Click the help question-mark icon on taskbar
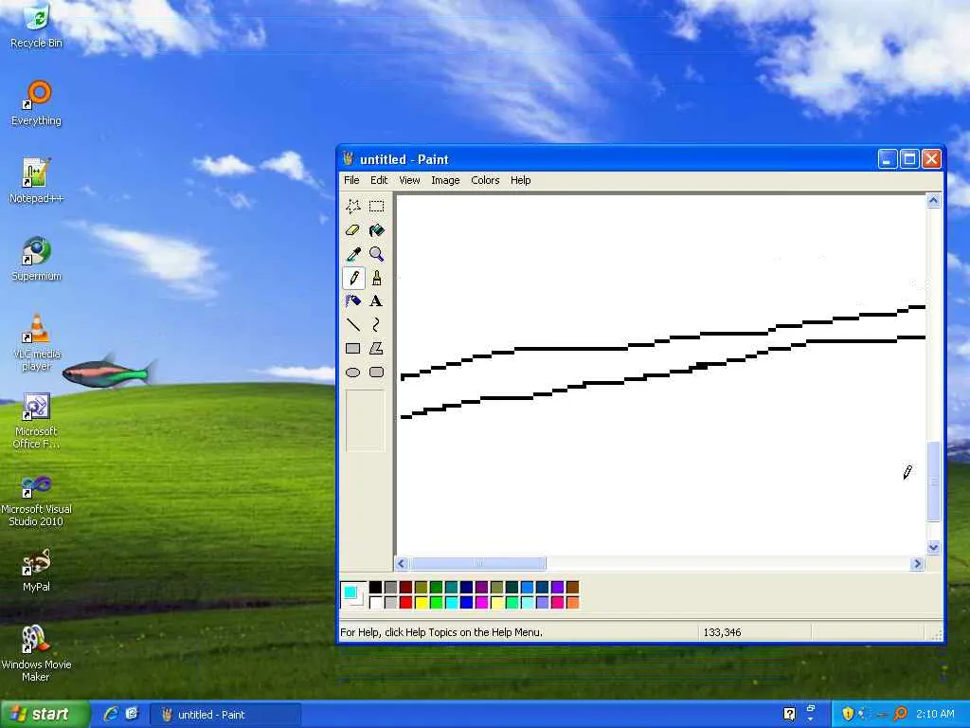The width and height of the screenshot is (970, 728). (x=789, y=714)
